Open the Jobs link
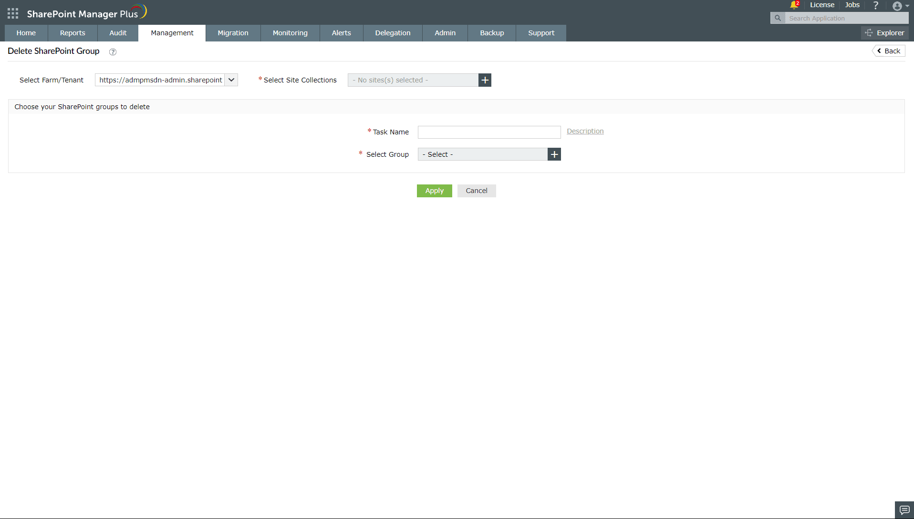Viewport: 914px width, 519px height. pyautogui.click(x=852, y=5)
